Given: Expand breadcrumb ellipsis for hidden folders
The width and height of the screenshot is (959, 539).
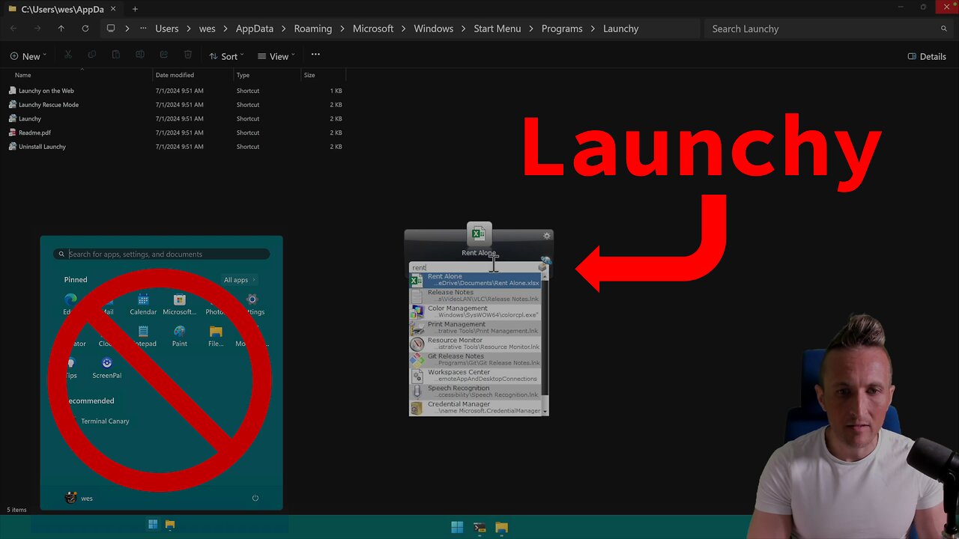Looking at the screenshot, I should (143, 28).
